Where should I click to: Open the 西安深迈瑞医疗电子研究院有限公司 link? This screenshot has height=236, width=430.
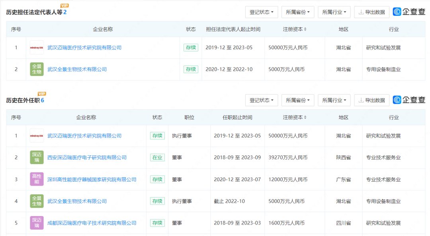point(87,157)
